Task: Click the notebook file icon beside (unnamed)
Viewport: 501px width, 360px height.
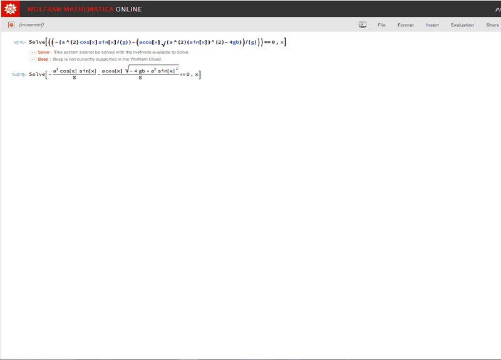Action: tap(11, 25)
